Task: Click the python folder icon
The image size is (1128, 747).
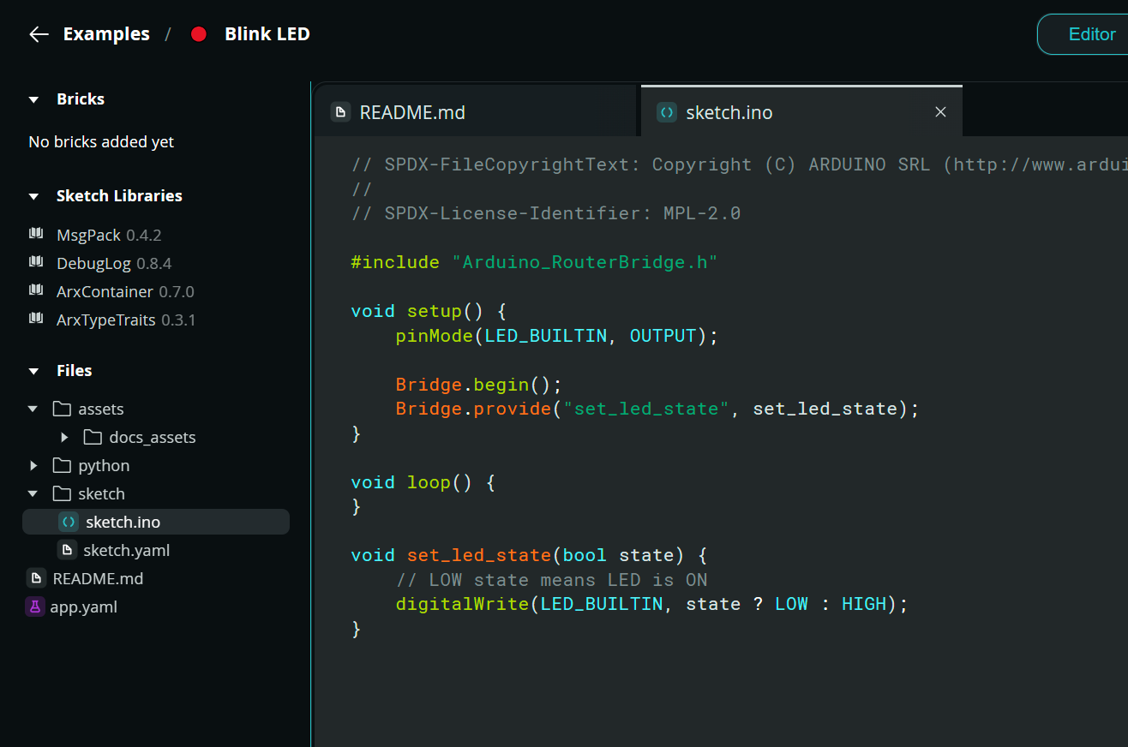Action: pyautogui.click(x=62, y=465)
